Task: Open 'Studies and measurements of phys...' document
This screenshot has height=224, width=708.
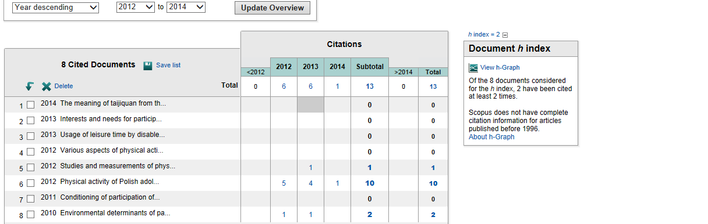Action: pos(118,166)
